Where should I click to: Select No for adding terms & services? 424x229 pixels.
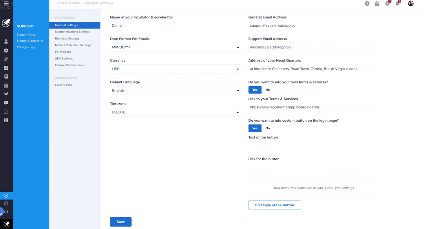268,90
